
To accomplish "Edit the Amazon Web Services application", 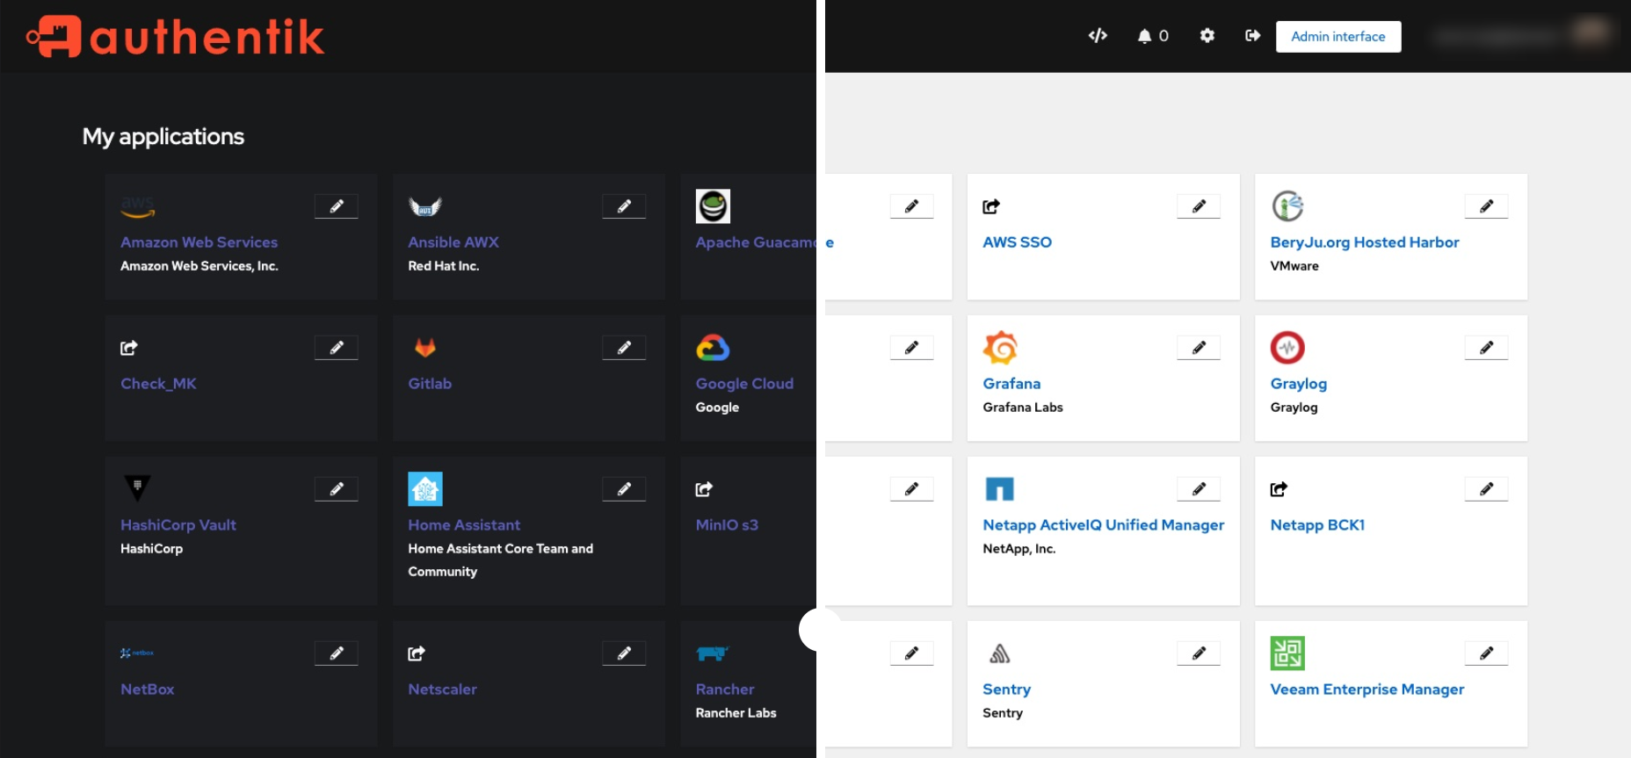I will 337,206.
